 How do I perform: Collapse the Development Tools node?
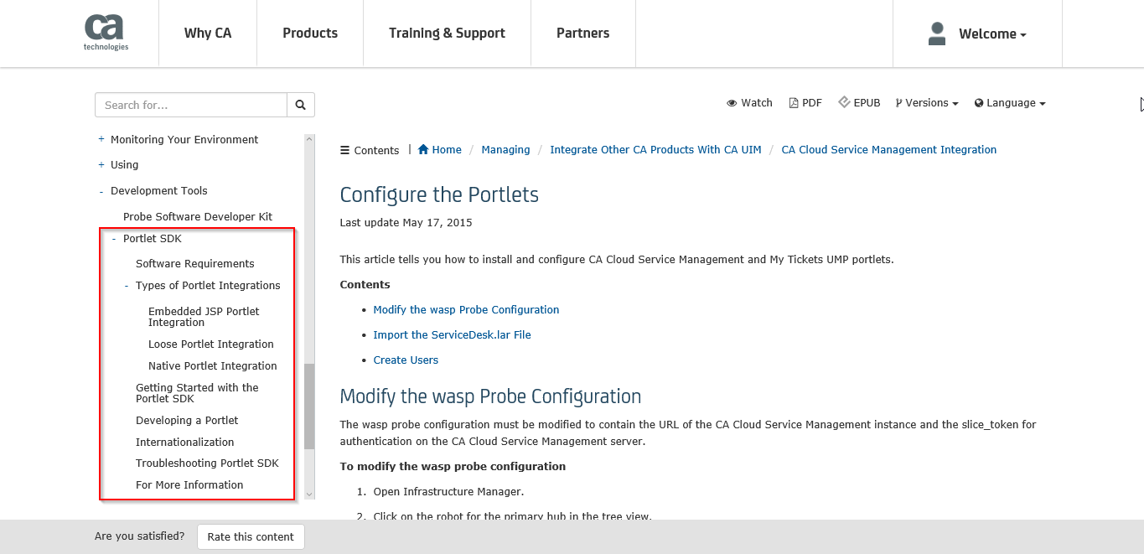coord(101,191)
